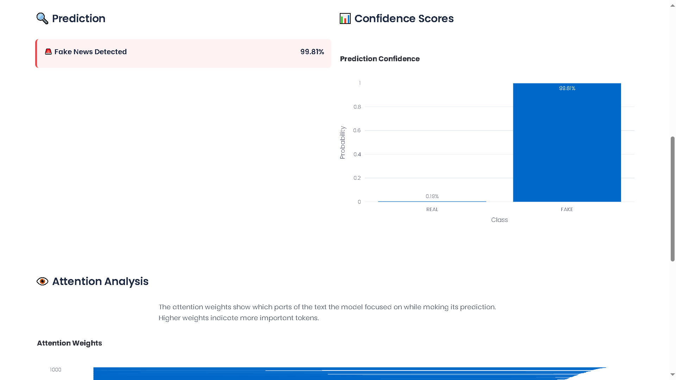Click the bar chart icon beside Confidence Scores
The width and height of the screenshot is (676, 380).
(345, 18)
